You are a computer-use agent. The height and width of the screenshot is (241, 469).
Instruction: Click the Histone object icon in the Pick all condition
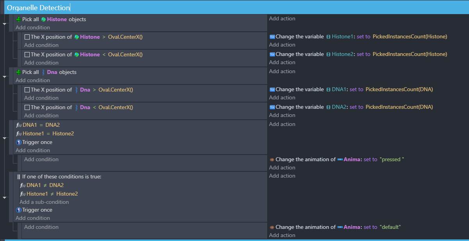pos(44,19)
